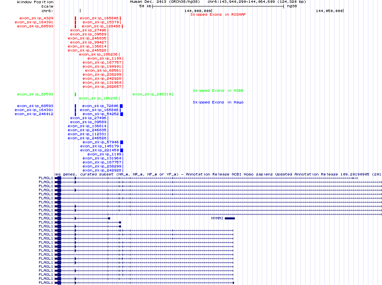Click the HYMAI gene block
The image size is (382, 285).
pos(230,218)
